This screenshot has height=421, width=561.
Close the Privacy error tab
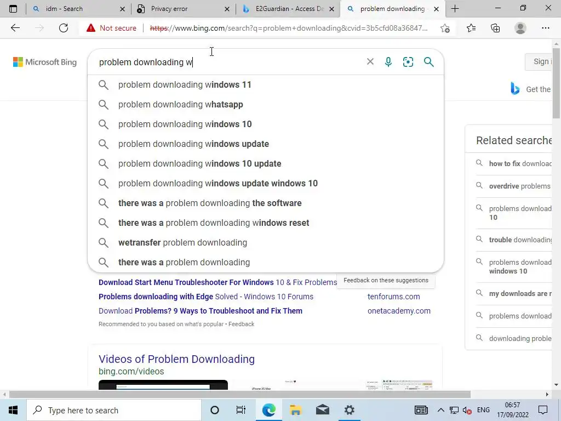point(227,9)
